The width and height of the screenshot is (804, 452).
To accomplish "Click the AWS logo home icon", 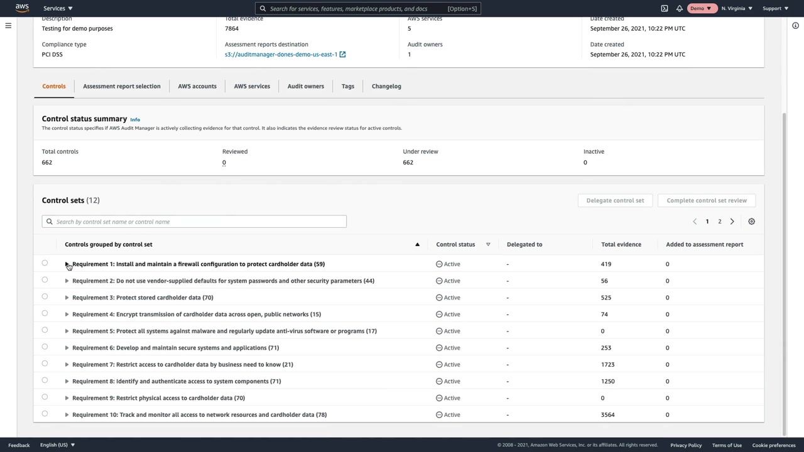I will click(22, 8).
